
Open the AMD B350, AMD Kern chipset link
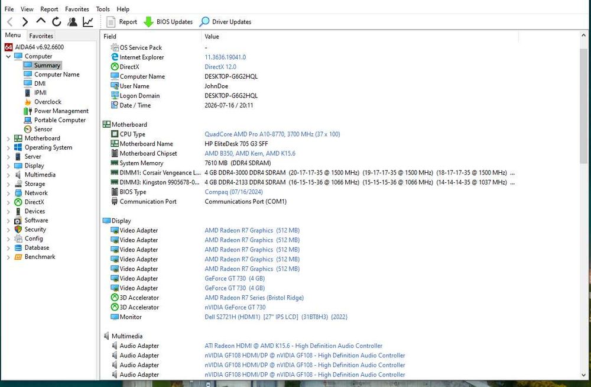point(250,153)
